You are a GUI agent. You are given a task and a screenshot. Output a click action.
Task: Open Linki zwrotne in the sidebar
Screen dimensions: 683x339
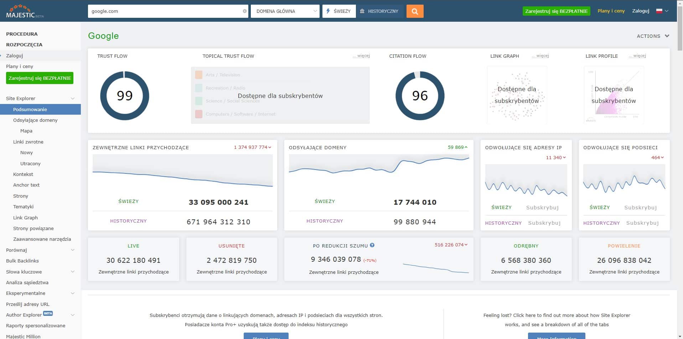tap(28, 142)
